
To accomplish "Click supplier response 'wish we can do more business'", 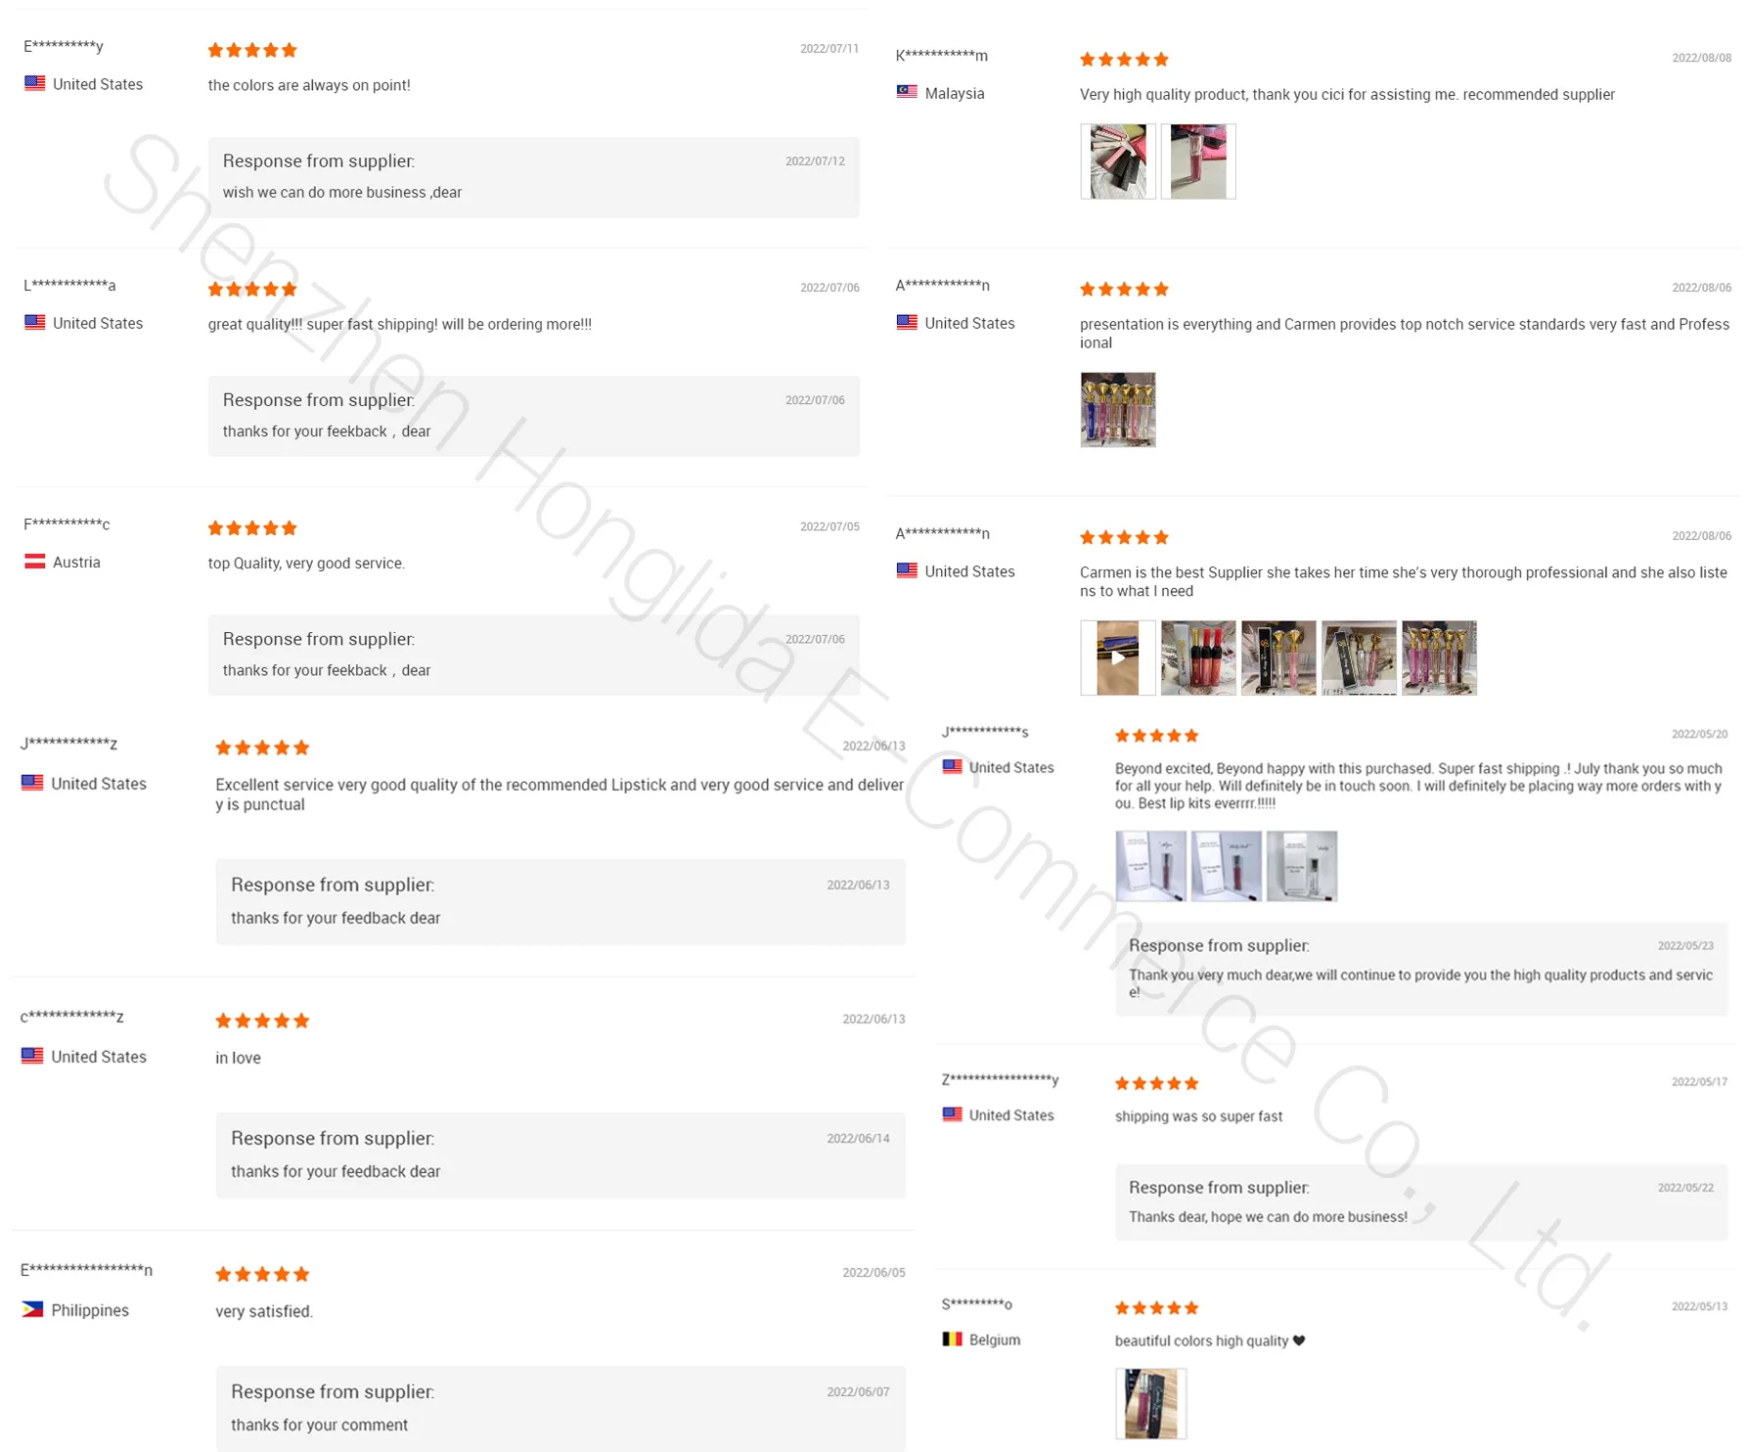I will point(342,193).
